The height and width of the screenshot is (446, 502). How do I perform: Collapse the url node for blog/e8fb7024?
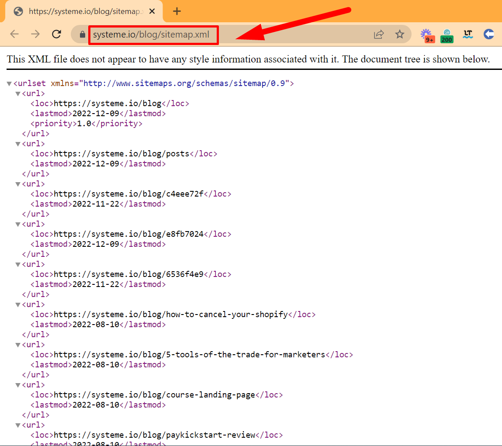(x=18, y=224)
